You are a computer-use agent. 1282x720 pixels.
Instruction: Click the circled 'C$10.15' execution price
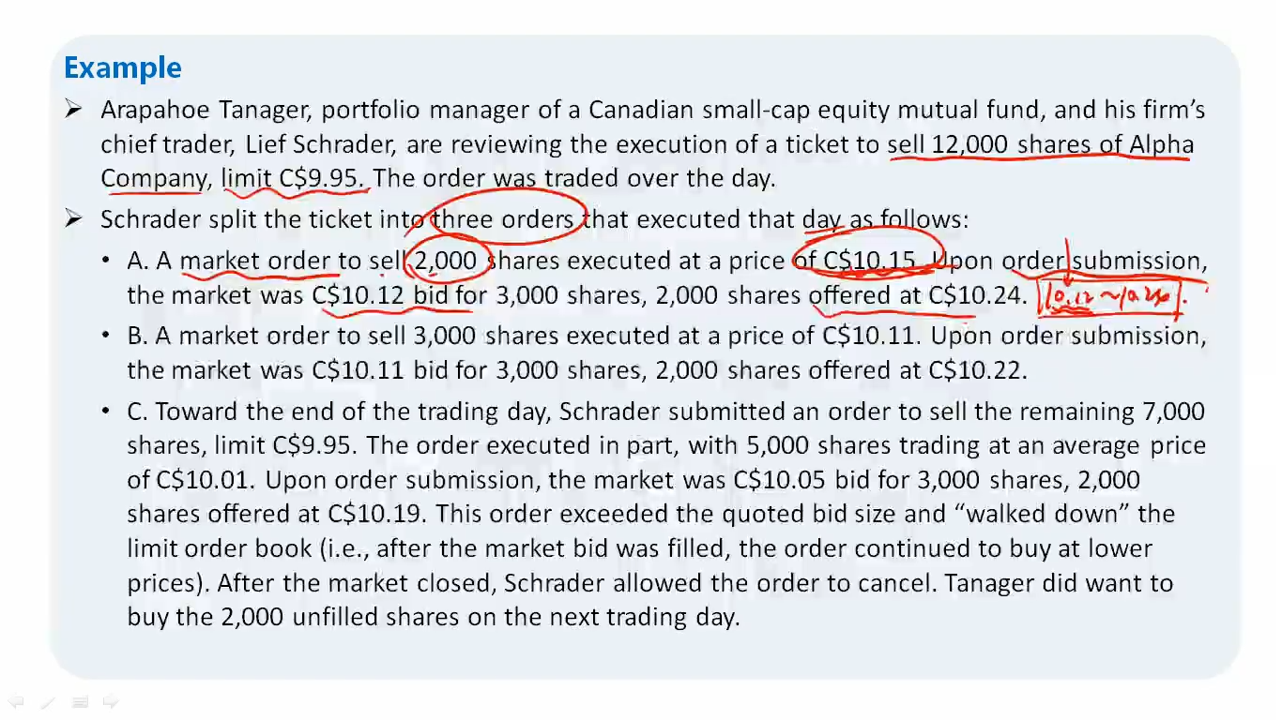pyautogui.click(x=869, y=261)
